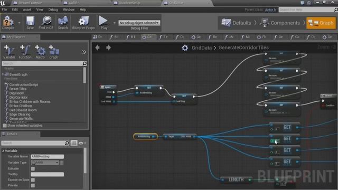Click the My Blueprint list scrollbar
The image size is (338, 190).
pyautogui.click(x=84, y=75)
